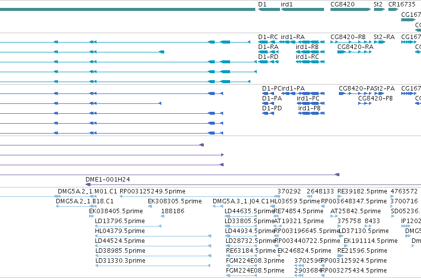Select EST AT25842.5prime
Viewport: 421px width, 278px height.
[x=334, y=217]
